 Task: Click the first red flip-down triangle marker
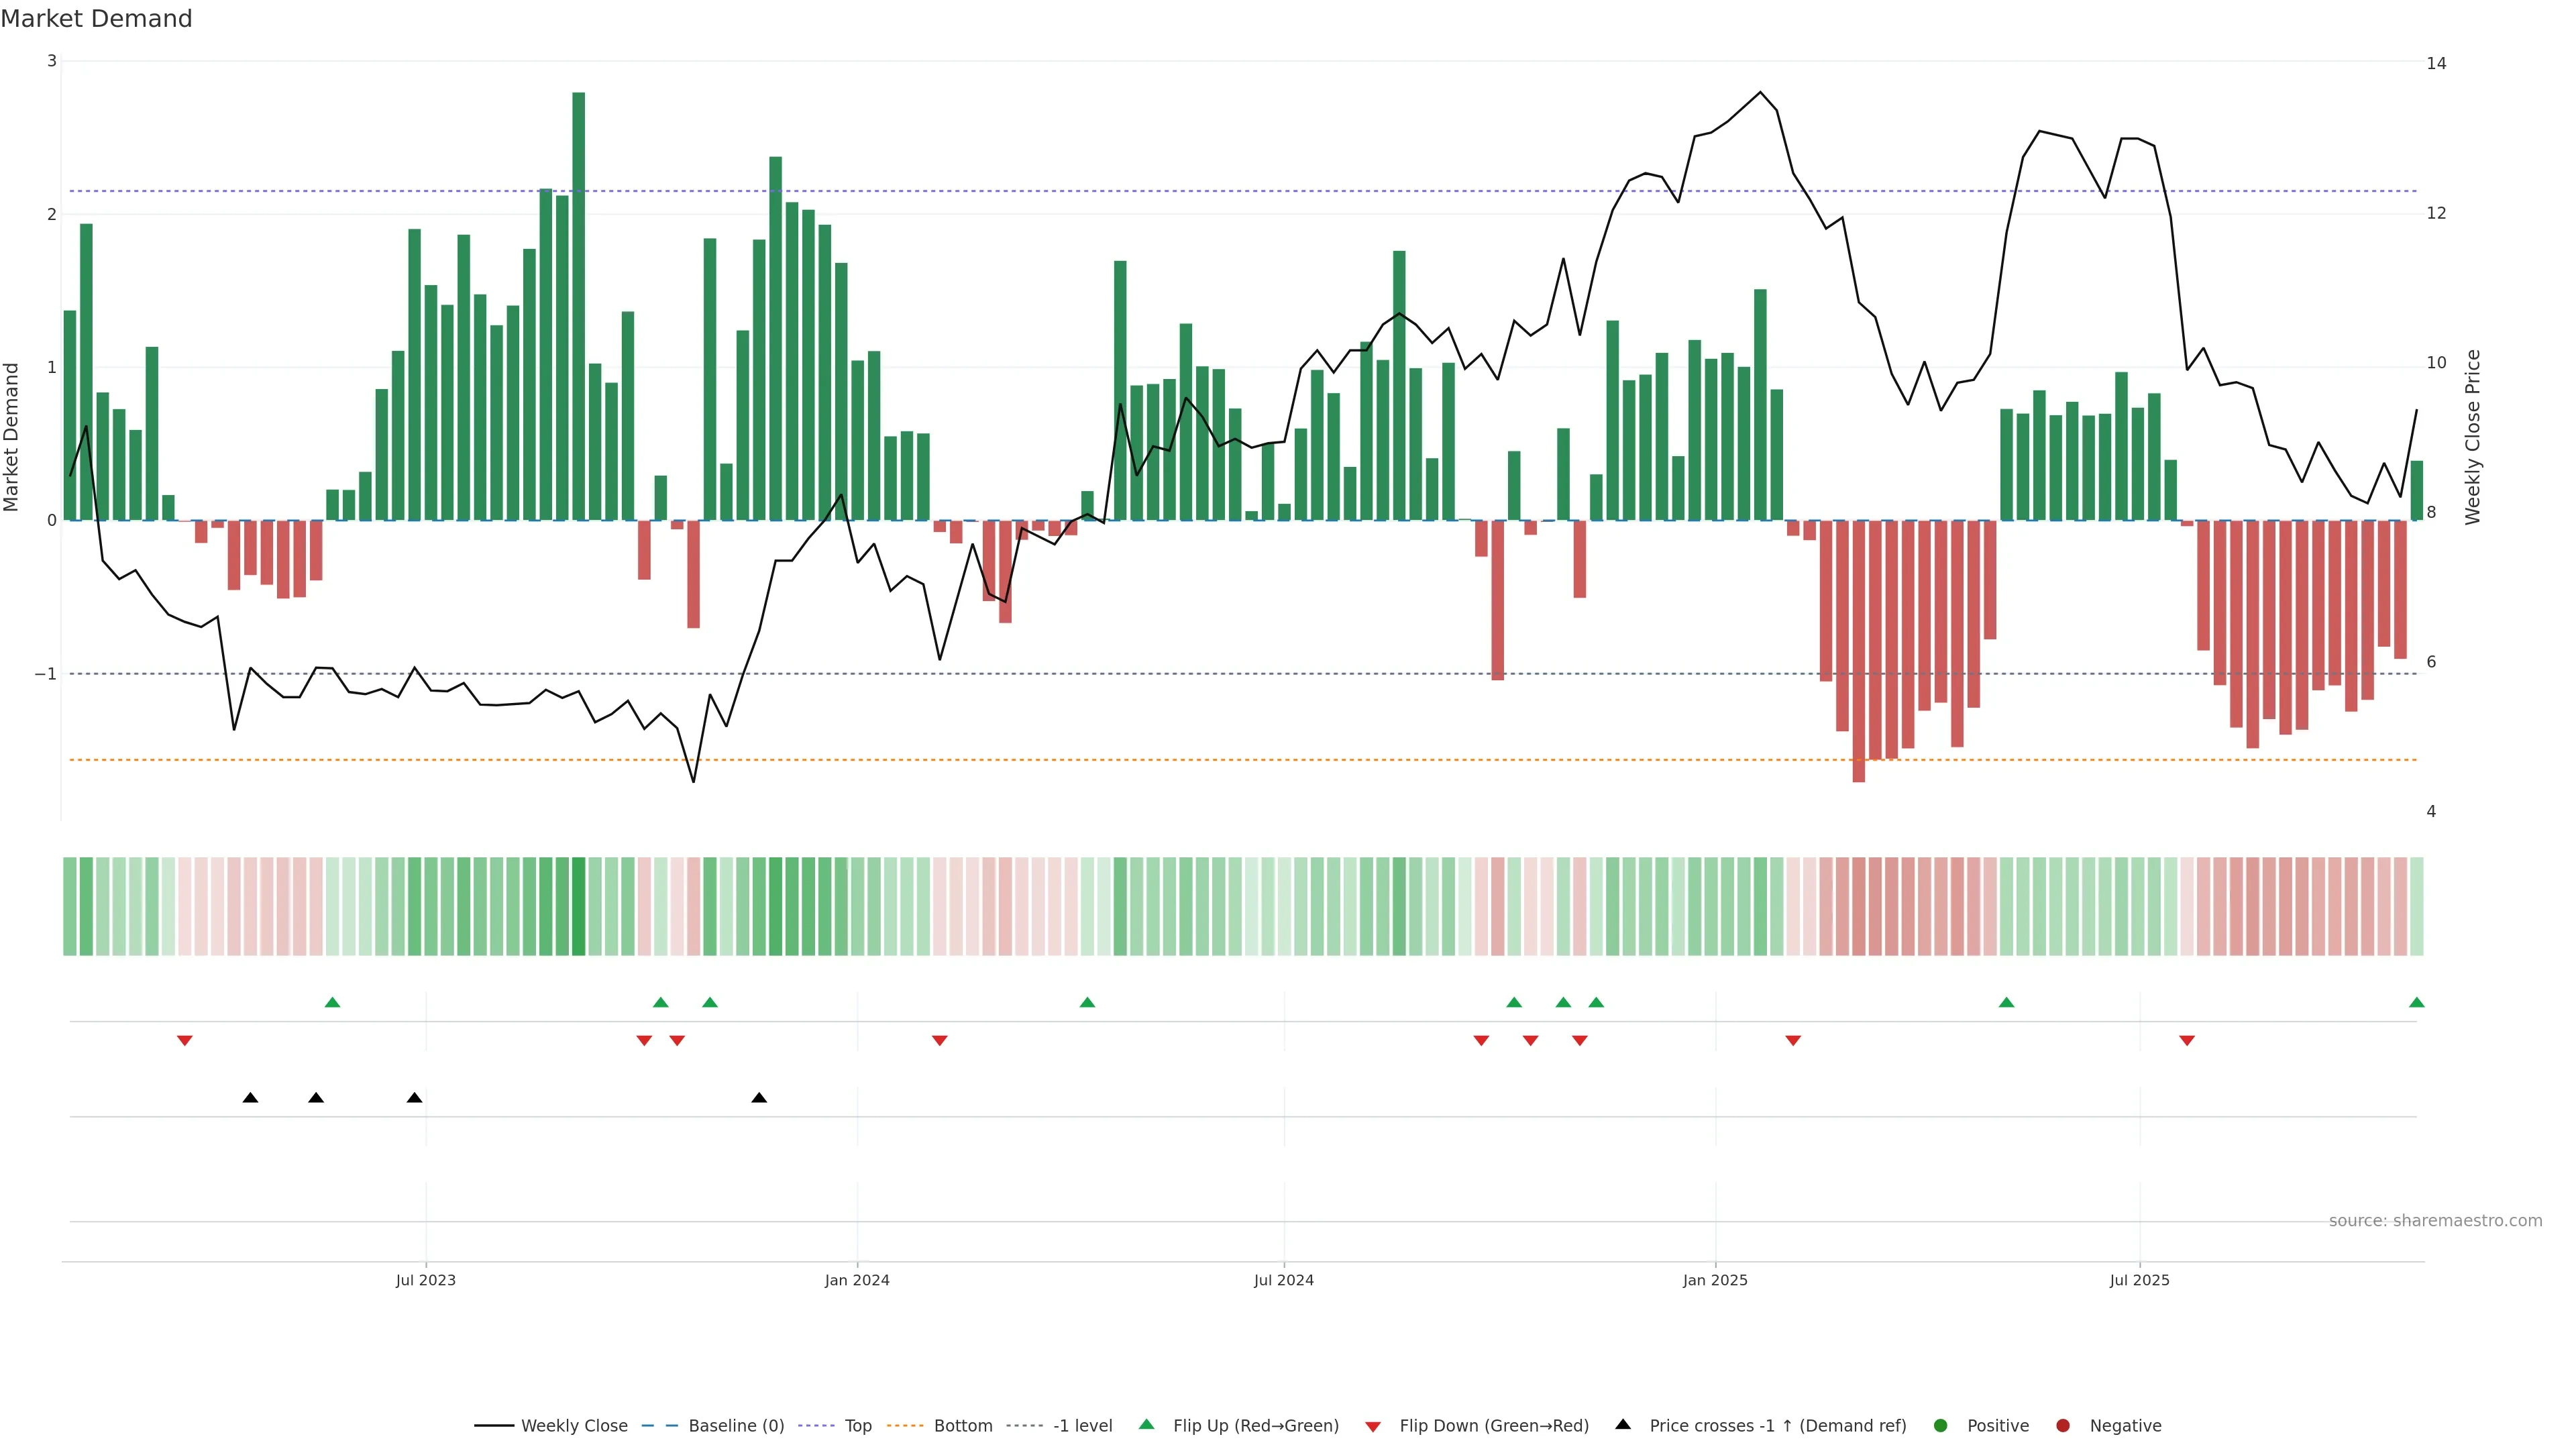click(x=184, y=1041)
